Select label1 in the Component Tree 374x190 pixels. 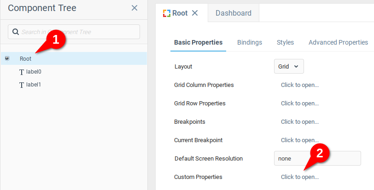click(x=34, y=85)
